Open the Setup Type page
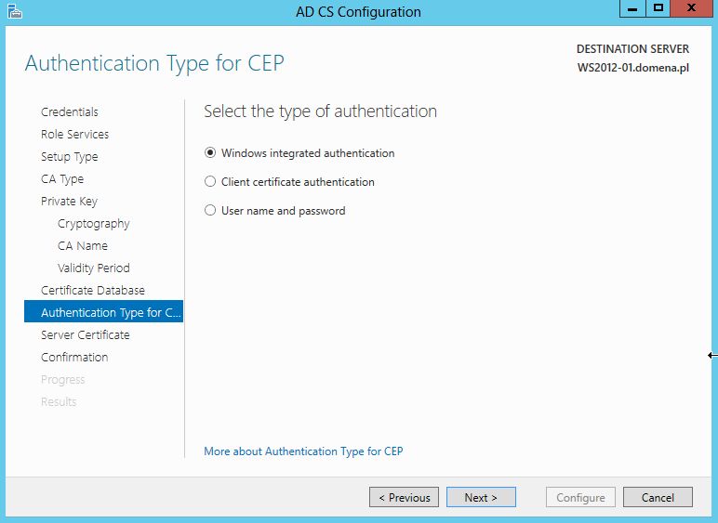This screenshot has height=523, width=718. 69,157
